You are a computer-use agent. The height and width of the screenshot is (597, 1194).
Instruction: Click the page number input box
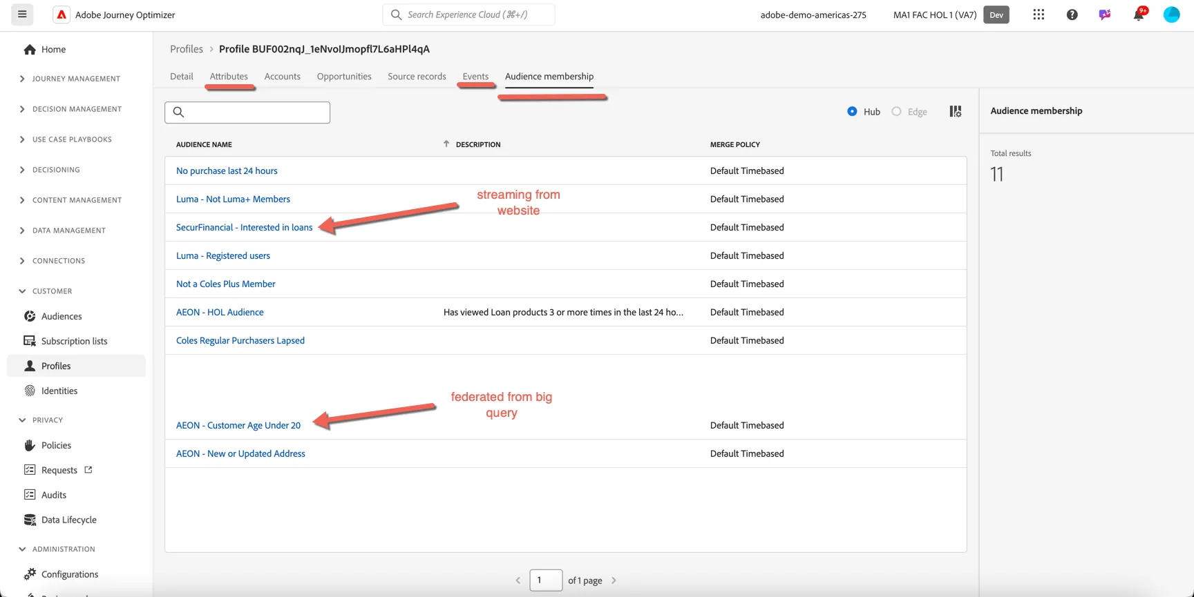[x=546, y=580]
